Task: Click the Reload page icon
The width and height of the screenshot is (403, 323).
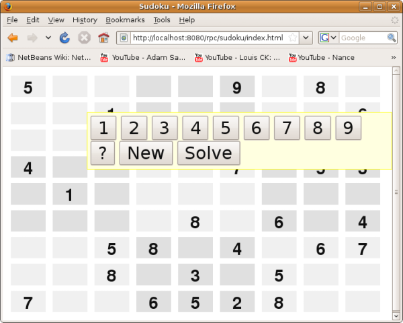Action: (65, 38)
